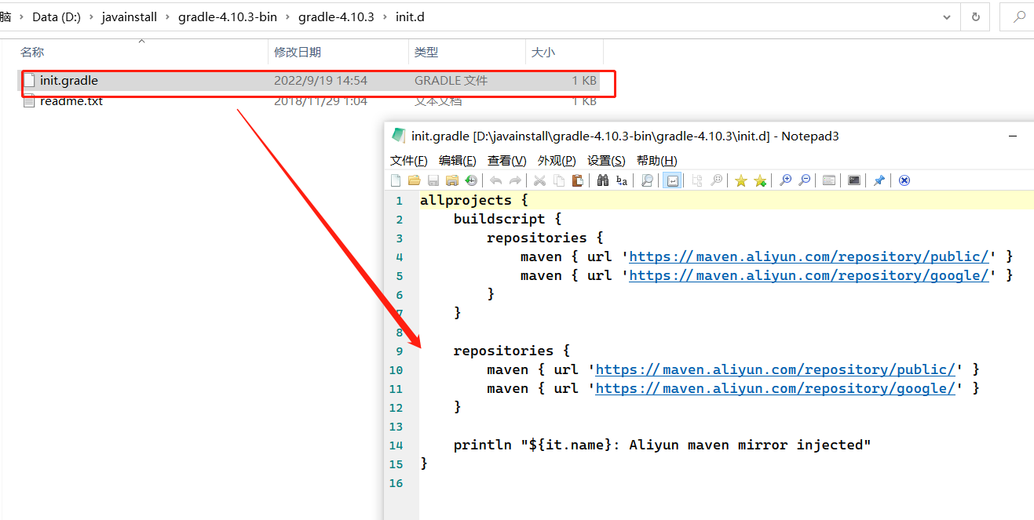This screenshot has width=1034, height=520.
Task: Click the Save As toolbar icon
Action: (x=452, y=180)
